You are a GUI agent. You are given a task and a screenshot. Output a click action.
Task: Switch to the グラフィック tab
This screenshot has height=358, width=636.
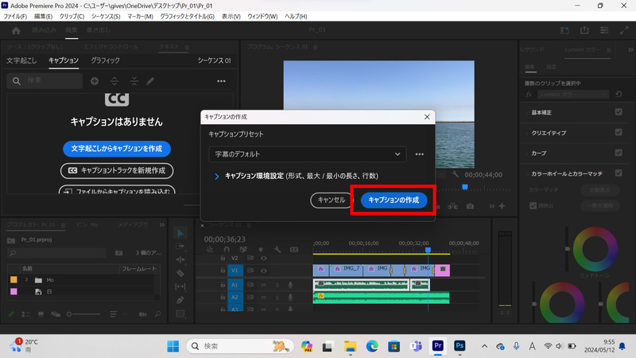click(x=105, y=60)
